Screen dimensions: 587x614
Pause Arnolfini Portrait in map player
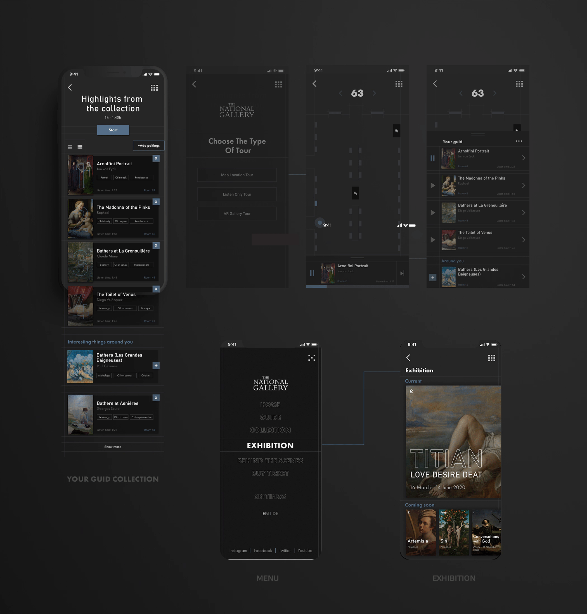tap(312, 273)
